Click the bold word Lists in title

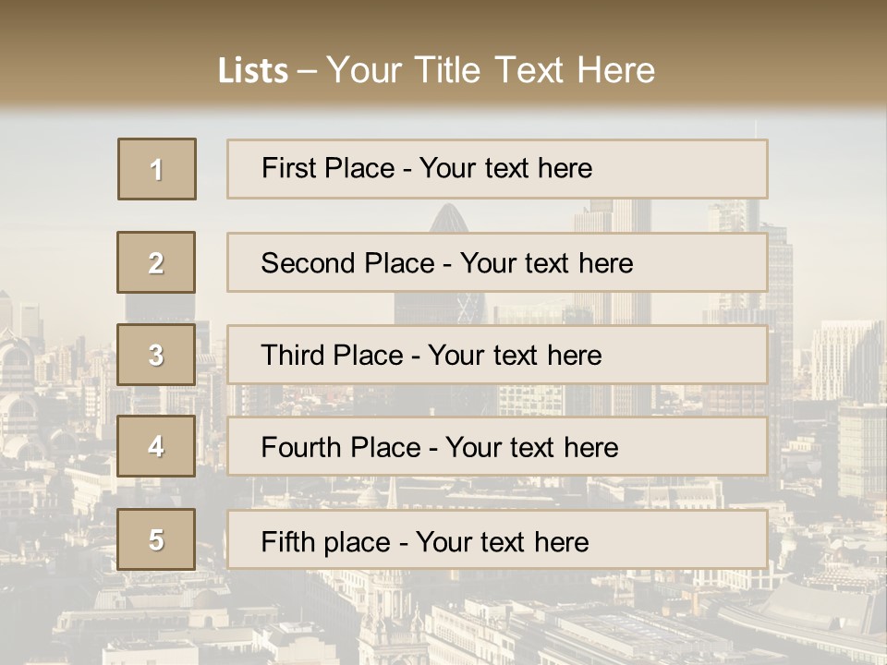point(253,71)
